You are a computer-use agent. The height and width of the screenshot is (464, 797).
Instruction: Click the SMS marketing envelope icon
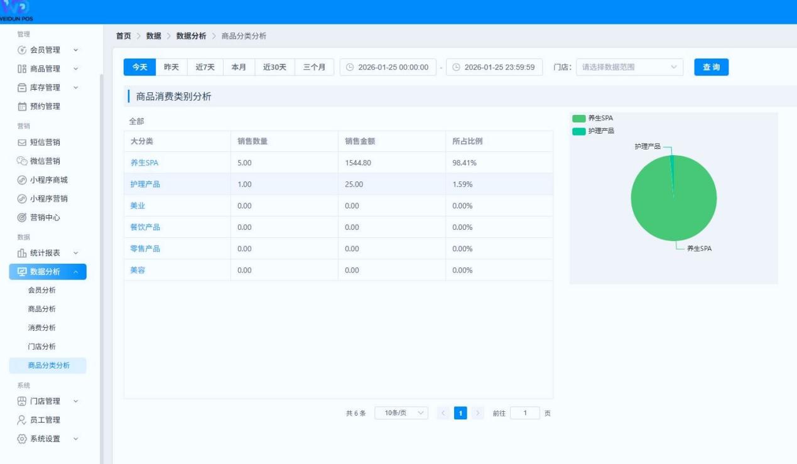(22, 143)
